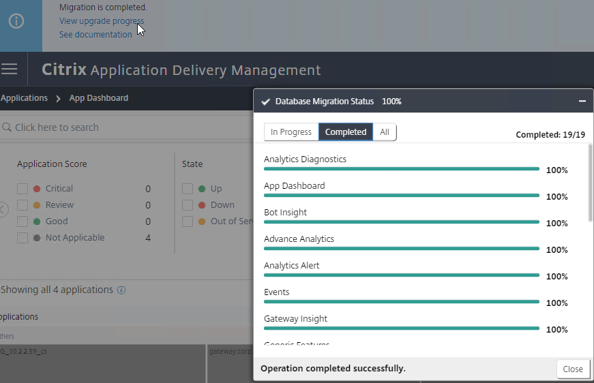
Task: Select the gateway.corp application tile
Action: pyautogui.click(x=231, y=363)
